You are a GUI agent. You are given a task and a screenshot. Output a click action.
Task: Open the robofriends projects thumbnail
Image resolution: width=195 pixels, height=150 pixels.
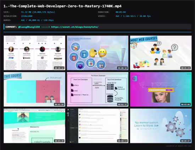[34, 126]
